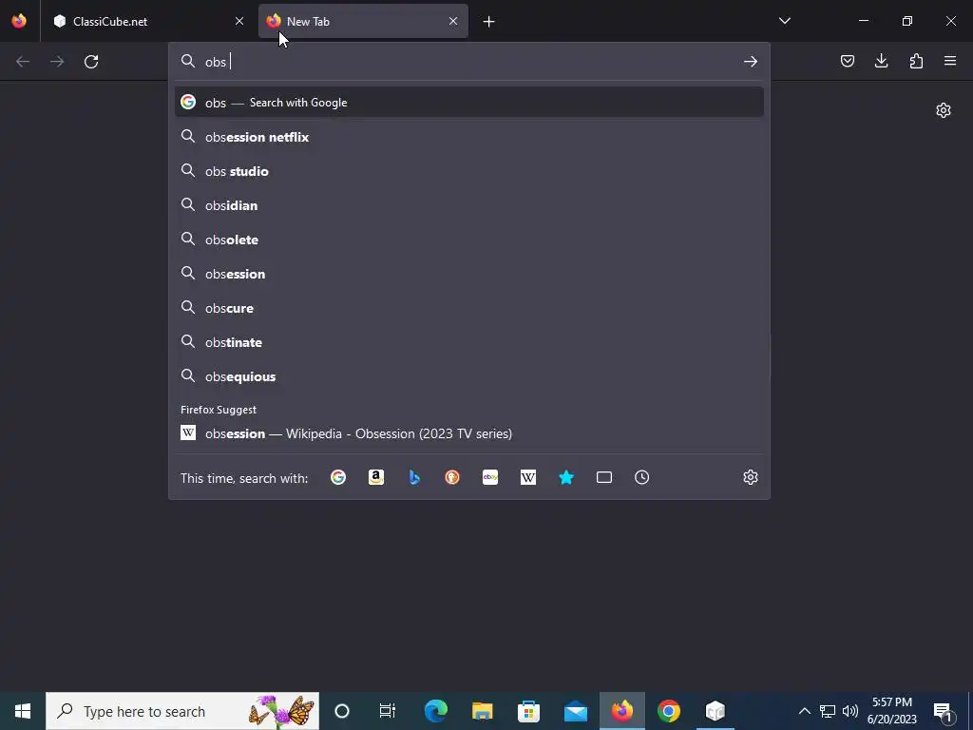Go back one page
This screenshot has height=730, width=973.
(x=23, y=62)
